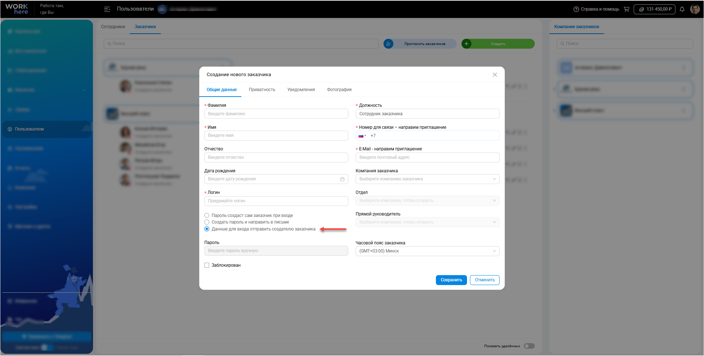Click Пригласить заказчиков button
Screen dimensions: 704x356
point(420,44)
